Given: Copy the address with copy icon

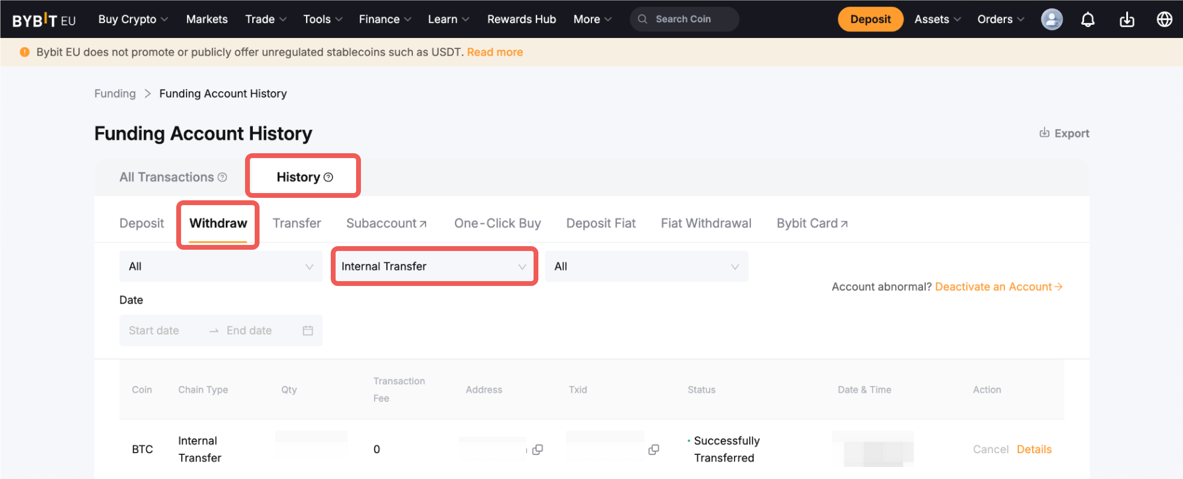Looking at the screenshot, I should click(538, 449).
